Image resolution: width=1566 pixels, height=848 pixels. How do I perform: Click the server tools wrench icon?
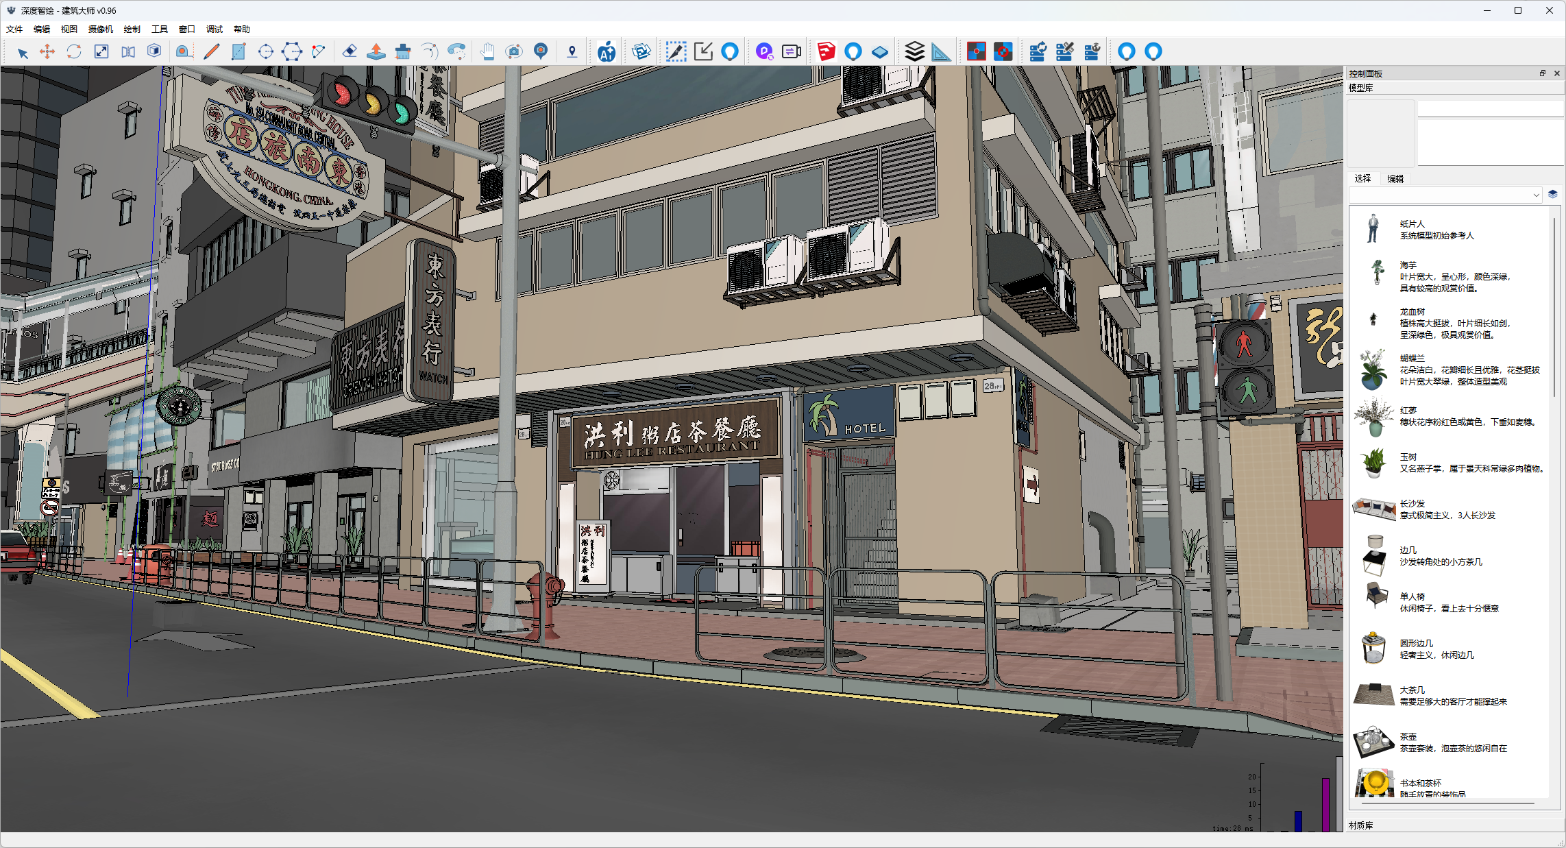pos(1065,52)
